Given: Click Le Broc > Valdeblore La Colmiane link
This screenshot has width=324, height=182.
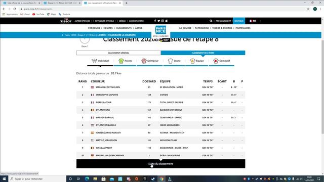Looking at the screenshot, I should [116, 35].
